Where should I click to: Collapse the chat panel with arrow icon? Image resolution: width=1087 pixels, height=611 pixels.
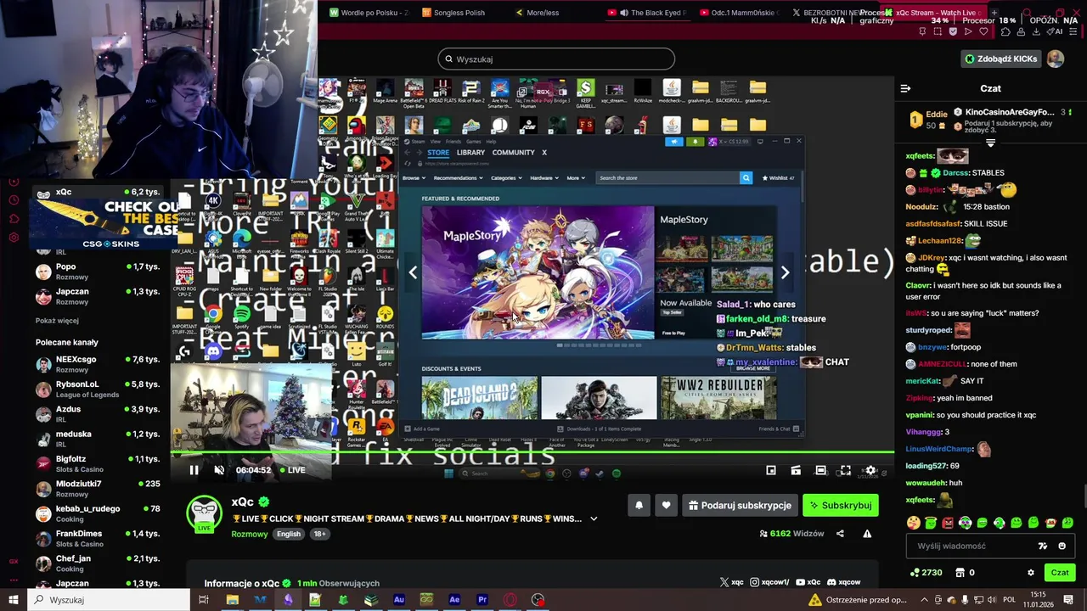(x=905, y=88)
